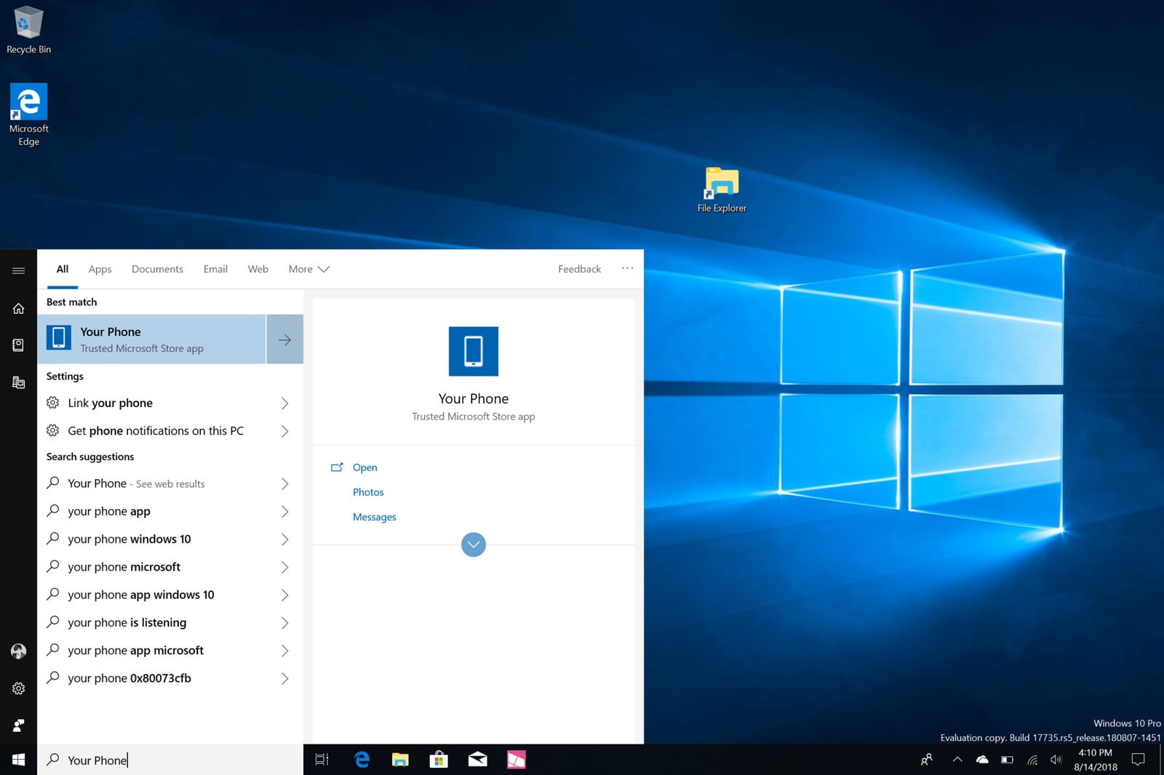Click the Home icon in search sidebar
Image resolution: width=1164 pixels, height=775 pixels.
tap(18, 308)
